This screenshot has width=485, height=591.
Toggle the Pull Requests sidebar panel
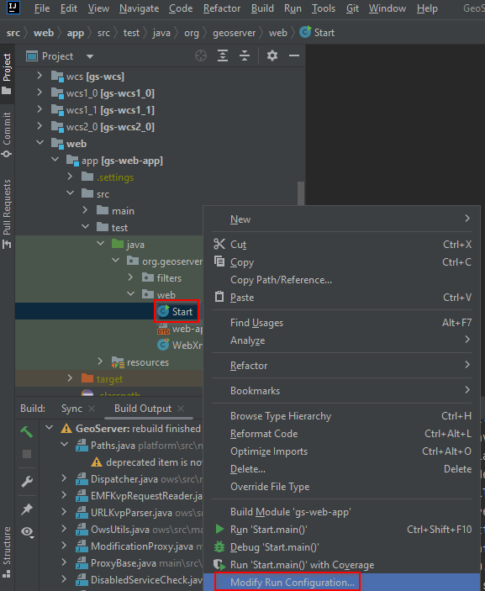tap(7, 214)
